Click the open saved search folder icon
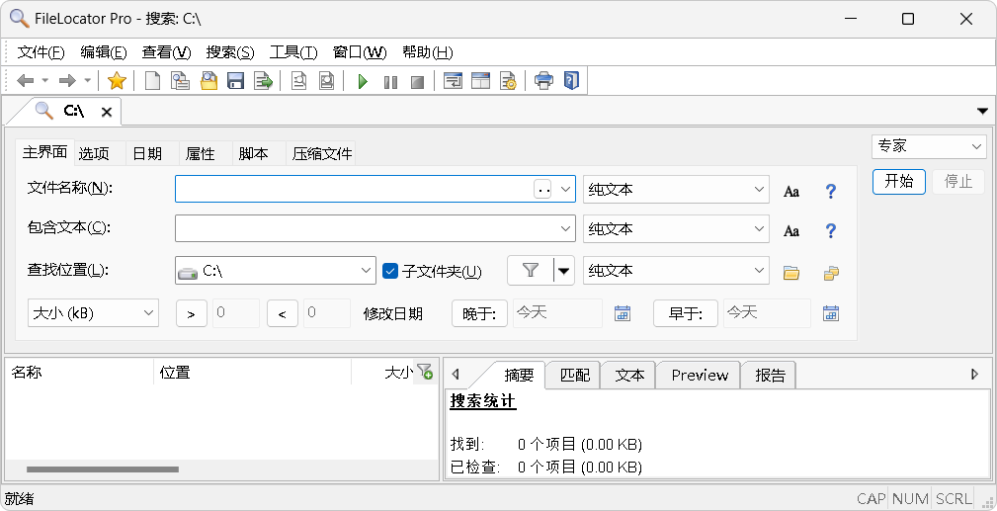 pos(208,81)
